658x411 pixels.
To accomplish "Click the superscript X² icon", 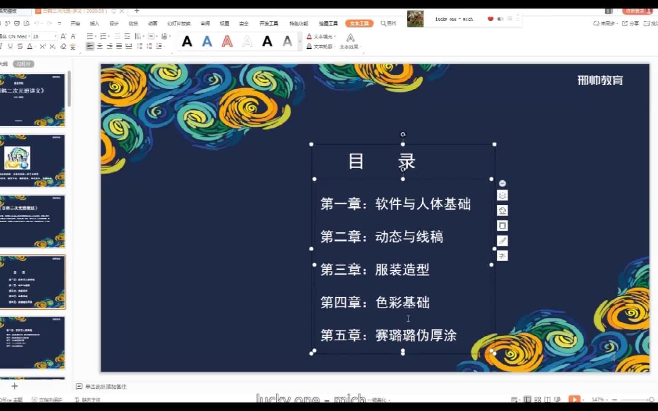I will click(43, 46).
